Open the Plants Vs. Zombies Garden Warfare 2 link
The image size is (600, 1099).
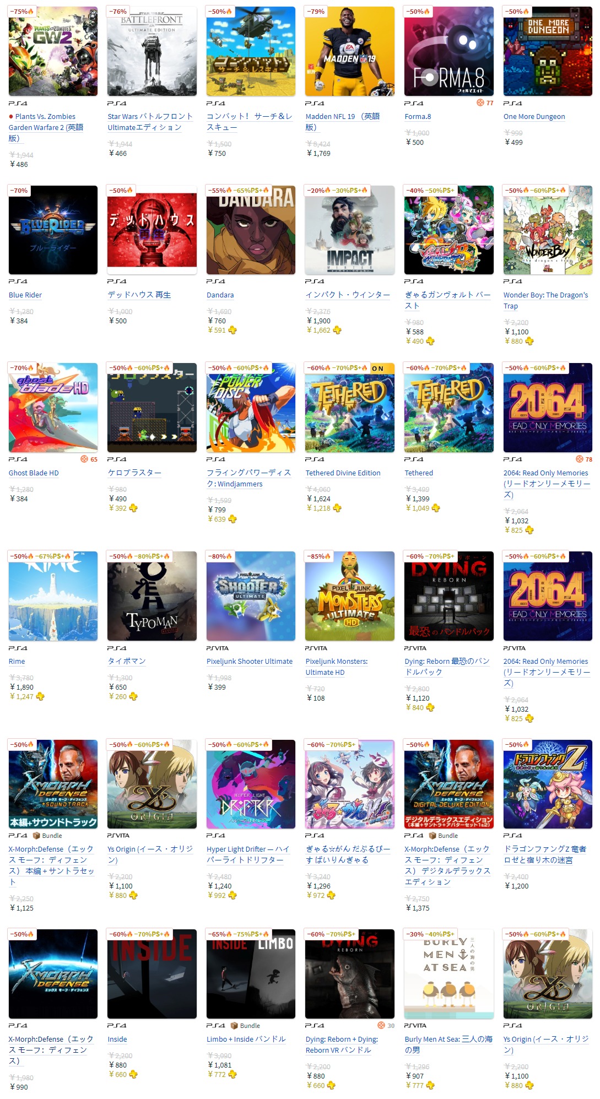46,127
